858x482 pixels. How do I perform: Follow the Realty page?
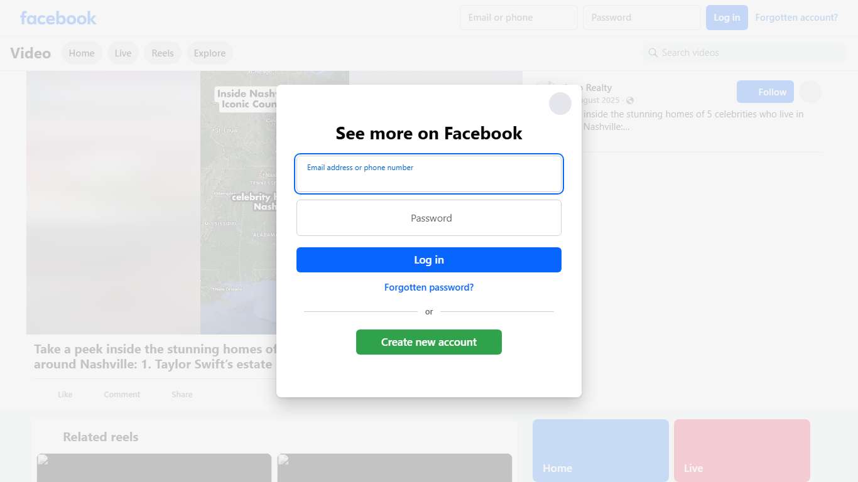(765, 92)
